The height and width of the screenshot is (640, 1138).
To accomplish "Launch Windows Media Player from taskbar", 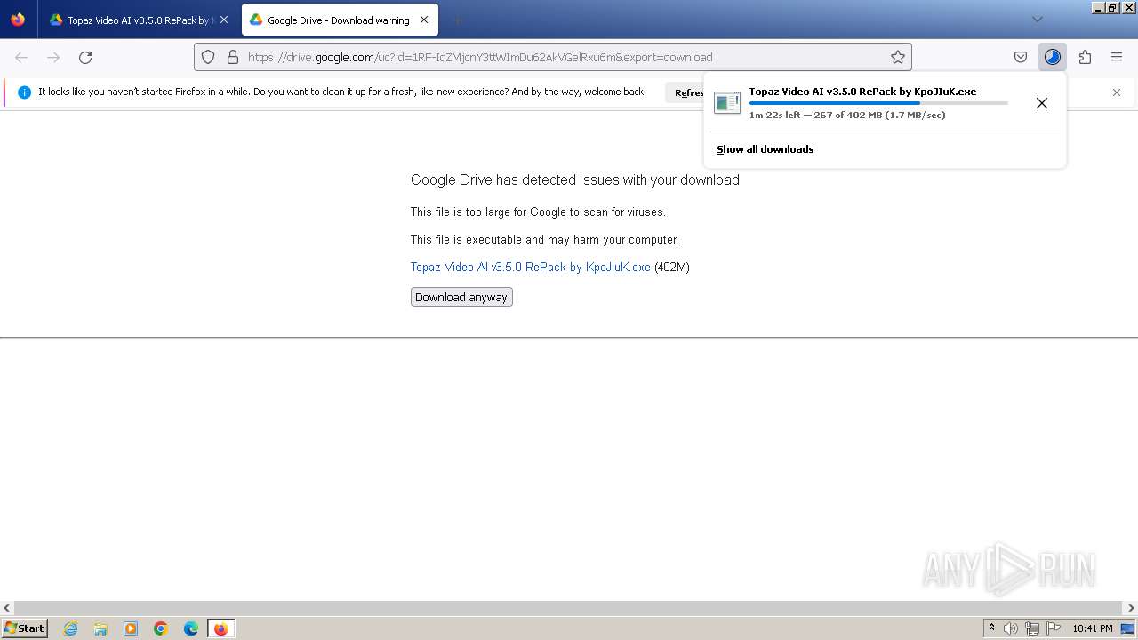I will coord(131,628).
